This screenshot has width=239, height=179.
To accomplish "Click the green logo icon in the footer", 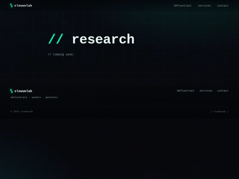I will (11, 91).
